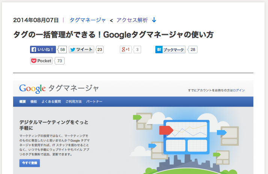Open the タグマネージャ category link

point(88,20)
